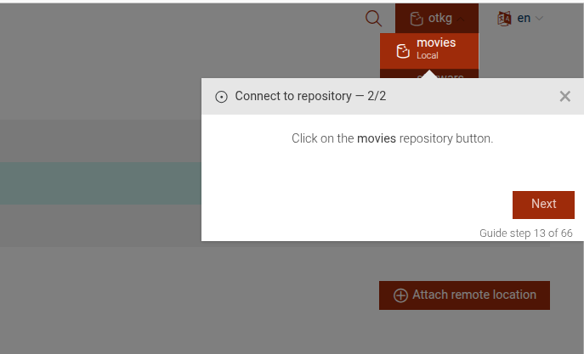Click the database icon beside otkg
Image resolution: width=584 pixels, height=354 pixels.
pos(416,18)
